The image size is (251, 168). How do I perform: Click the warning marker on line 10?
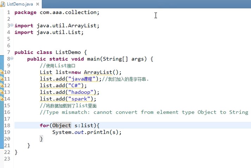tap(2, 72)
